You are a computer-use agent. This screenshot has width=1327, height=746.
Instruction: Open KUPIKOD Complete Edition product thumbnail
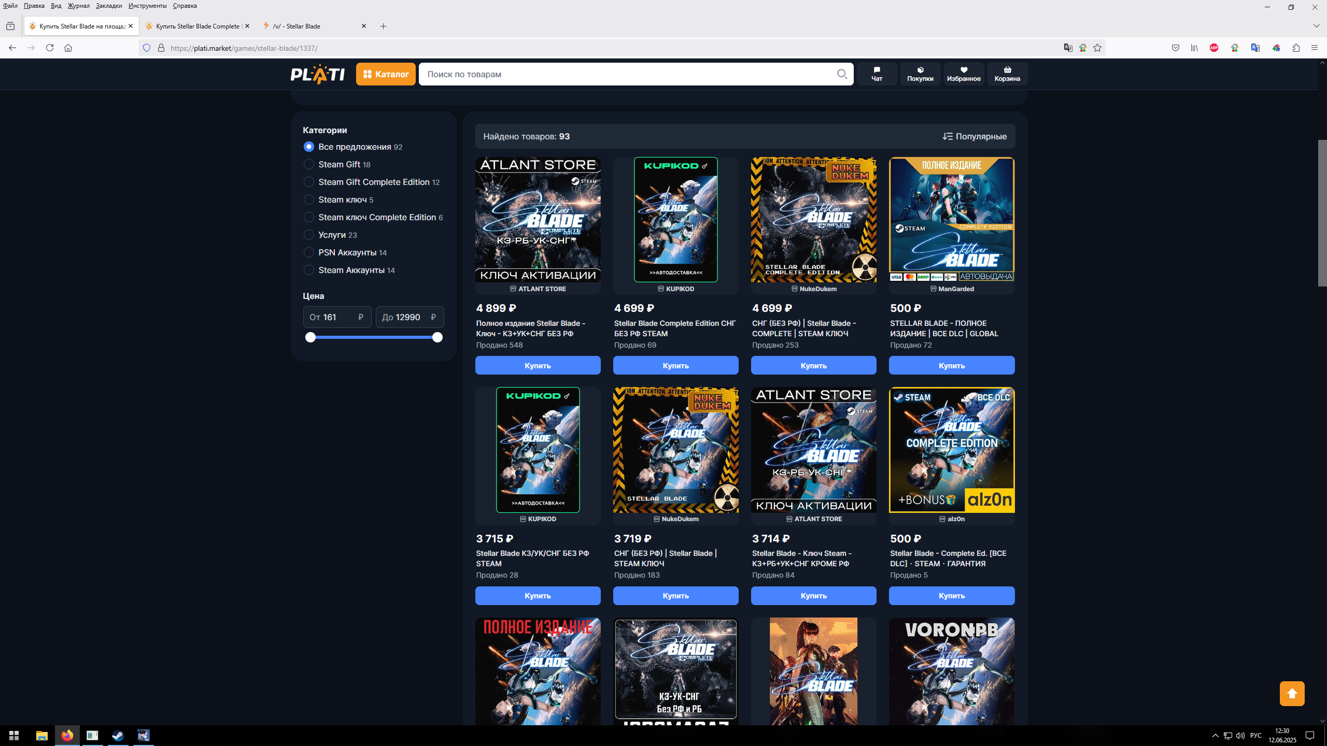click(675, 220)
